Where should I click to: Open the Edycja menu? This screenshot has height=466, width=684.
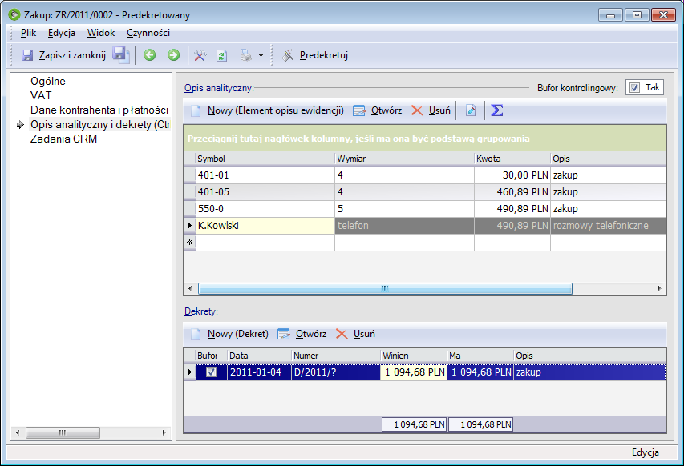62,33
